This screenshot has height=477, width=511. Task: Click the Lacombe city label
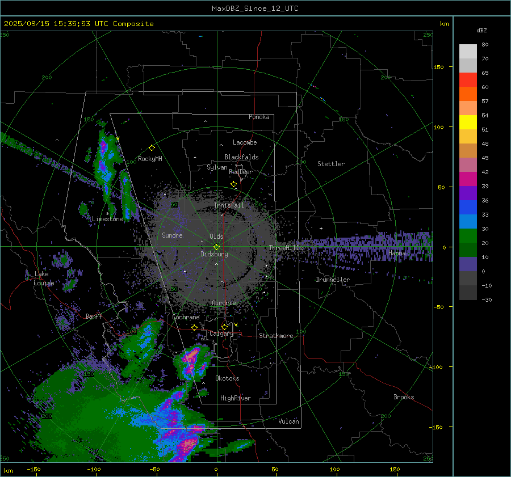coord(245,142)
